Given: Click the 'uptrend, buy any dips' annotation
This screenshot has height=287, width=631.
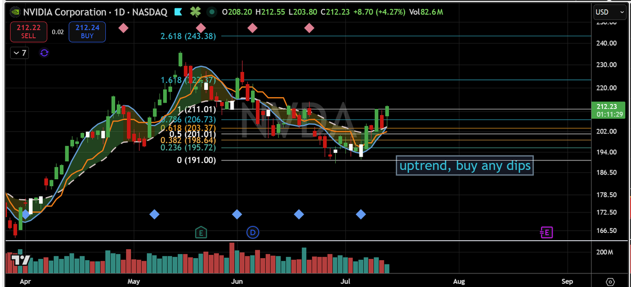Looking at the screenshot, I should click(465, 165).
